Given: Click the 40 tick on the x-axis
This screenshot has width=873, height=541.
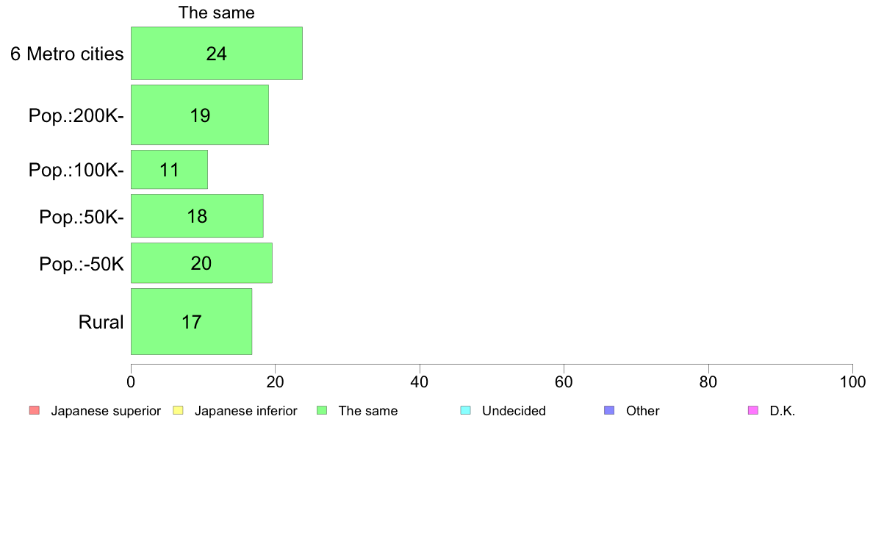Looking at the screenshot, I should click(420, 381).
